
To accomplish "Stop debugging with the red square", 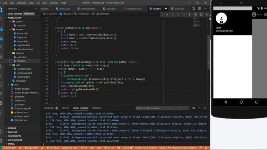I will (x=201, y=15).
